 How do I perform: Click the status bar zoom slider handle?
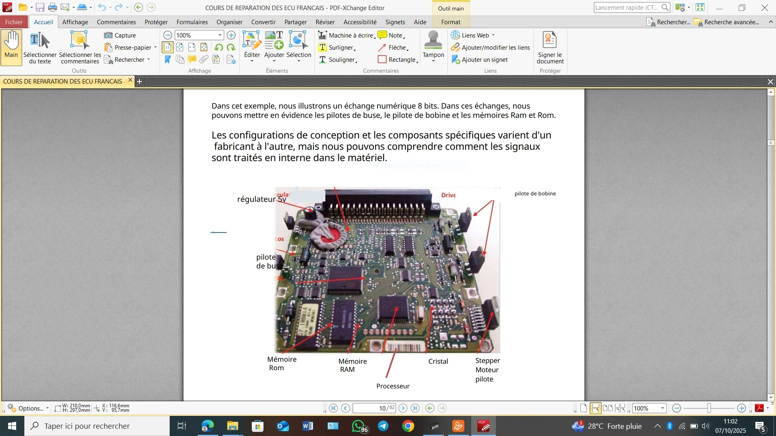(709, 409)
